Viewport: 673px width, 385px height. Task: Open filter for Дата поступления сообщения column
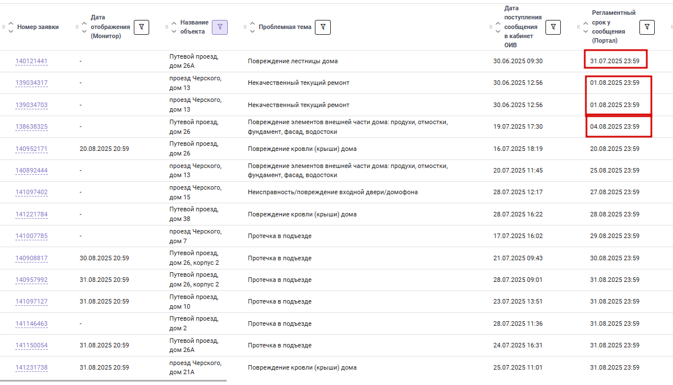553,27
